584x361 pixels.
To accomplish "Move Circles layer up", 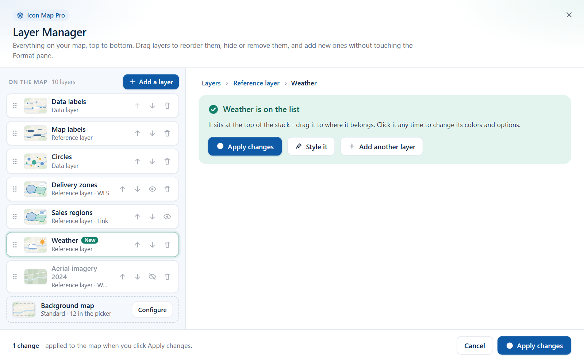I will point(138,161).
